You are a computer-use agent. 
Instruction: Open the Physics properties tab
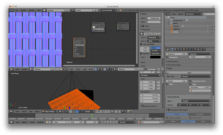click(x=204, y=49)
